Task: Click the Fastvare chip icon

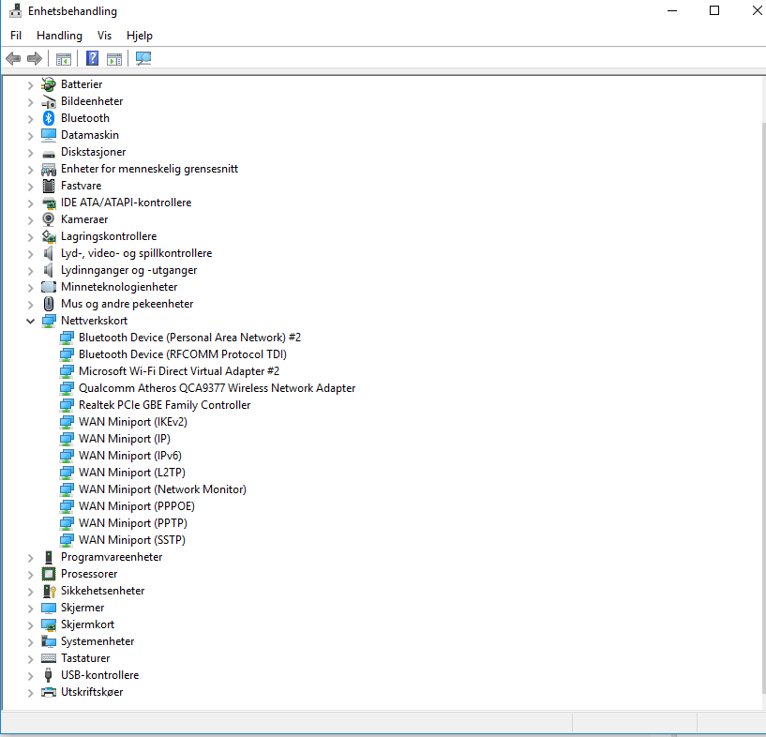Action: pos(49,186)
